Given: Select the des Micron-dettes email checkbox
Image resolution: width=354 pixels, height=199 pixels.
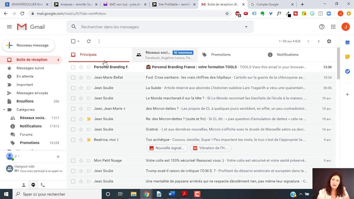Looking at the screenshot, I should (x=73, y=109).
